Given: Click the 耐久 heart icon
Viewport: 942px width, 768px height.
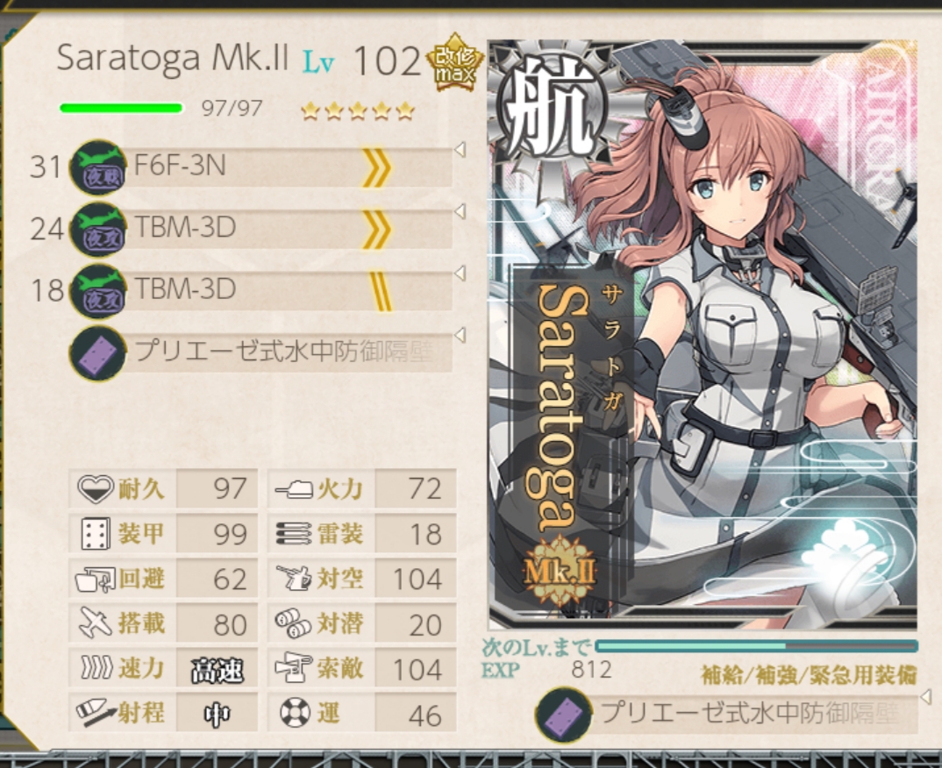Looking at the screenshot, I should pyautogui.click(x=96, y=488).
